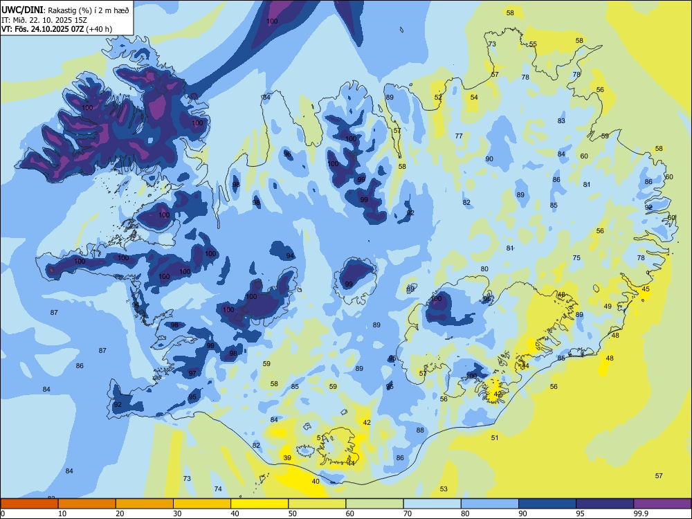The width and height of the screenshot is (692, 519).
Task: Click the map humidity value '55'
Action: (x=533, y=44)
